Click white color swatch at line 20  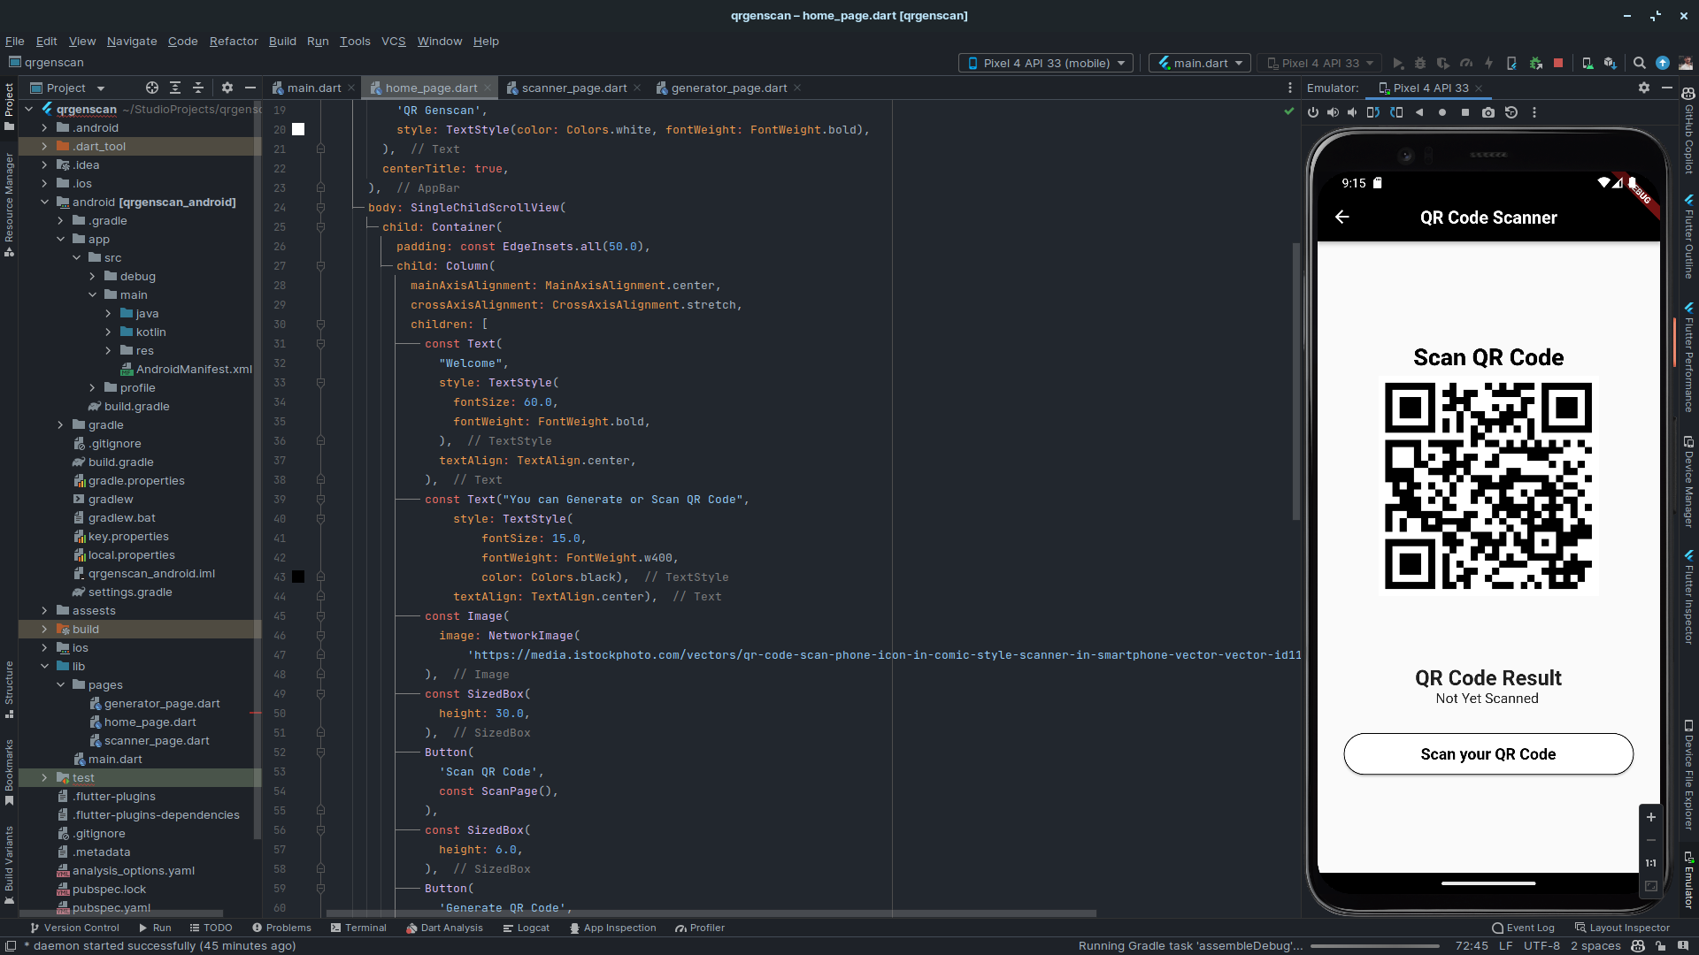pos(298,130)
